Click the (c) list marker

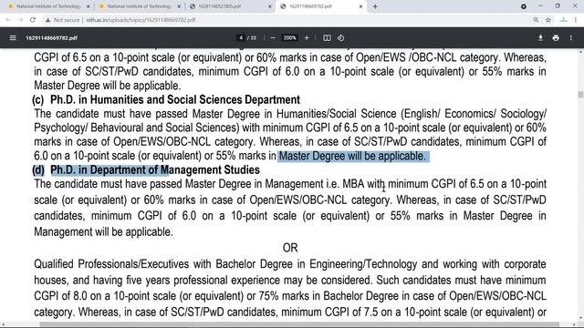(38, 99)
